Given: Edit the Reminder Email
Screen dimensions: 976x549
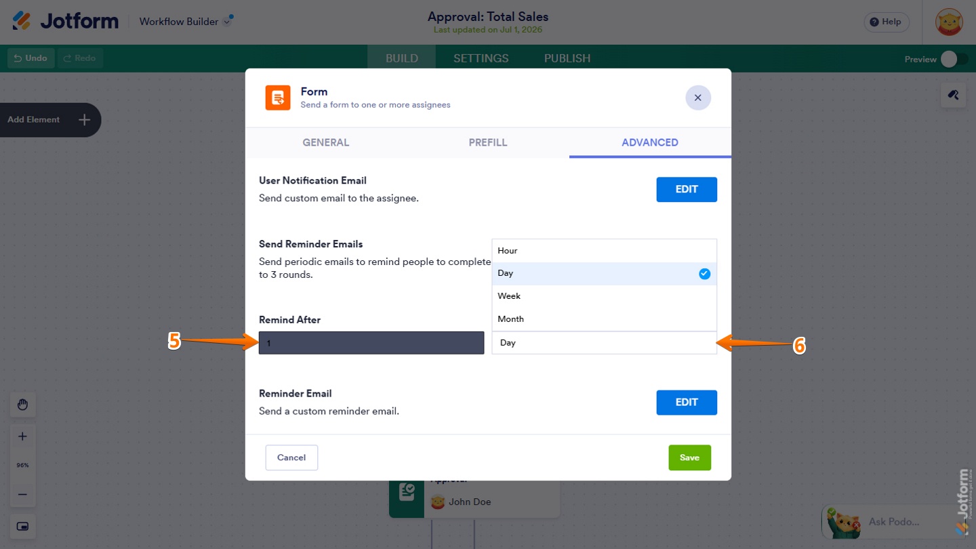Looking at the screenshot, I should pyautogui.click(x=687, y=403).
